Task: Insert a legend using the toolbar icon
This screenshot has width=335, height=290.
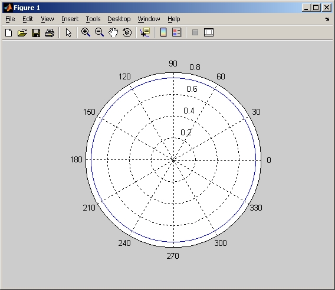Action: pos(177,32)
